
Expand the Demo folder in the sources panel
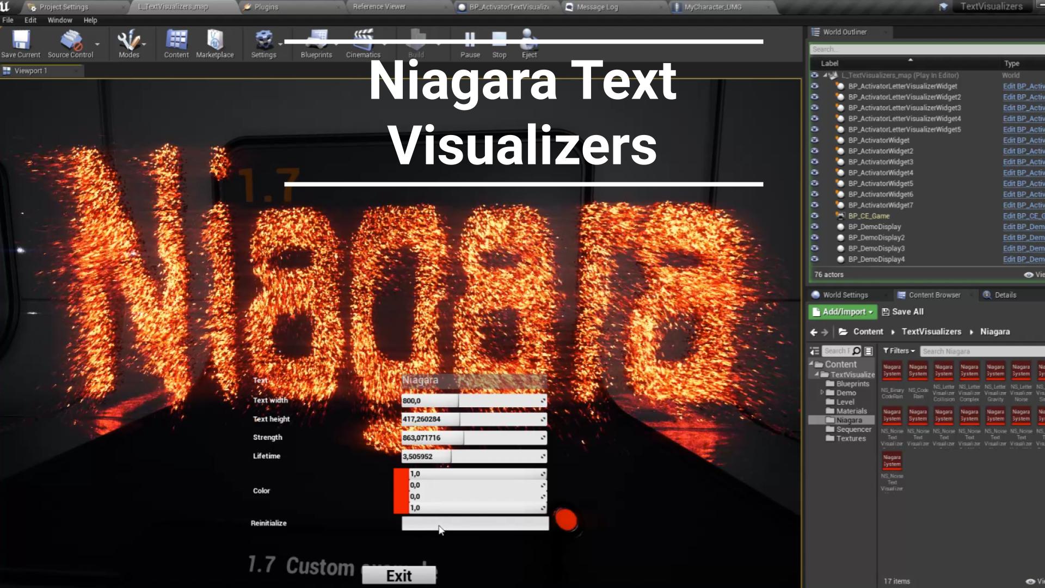point(823,393)
